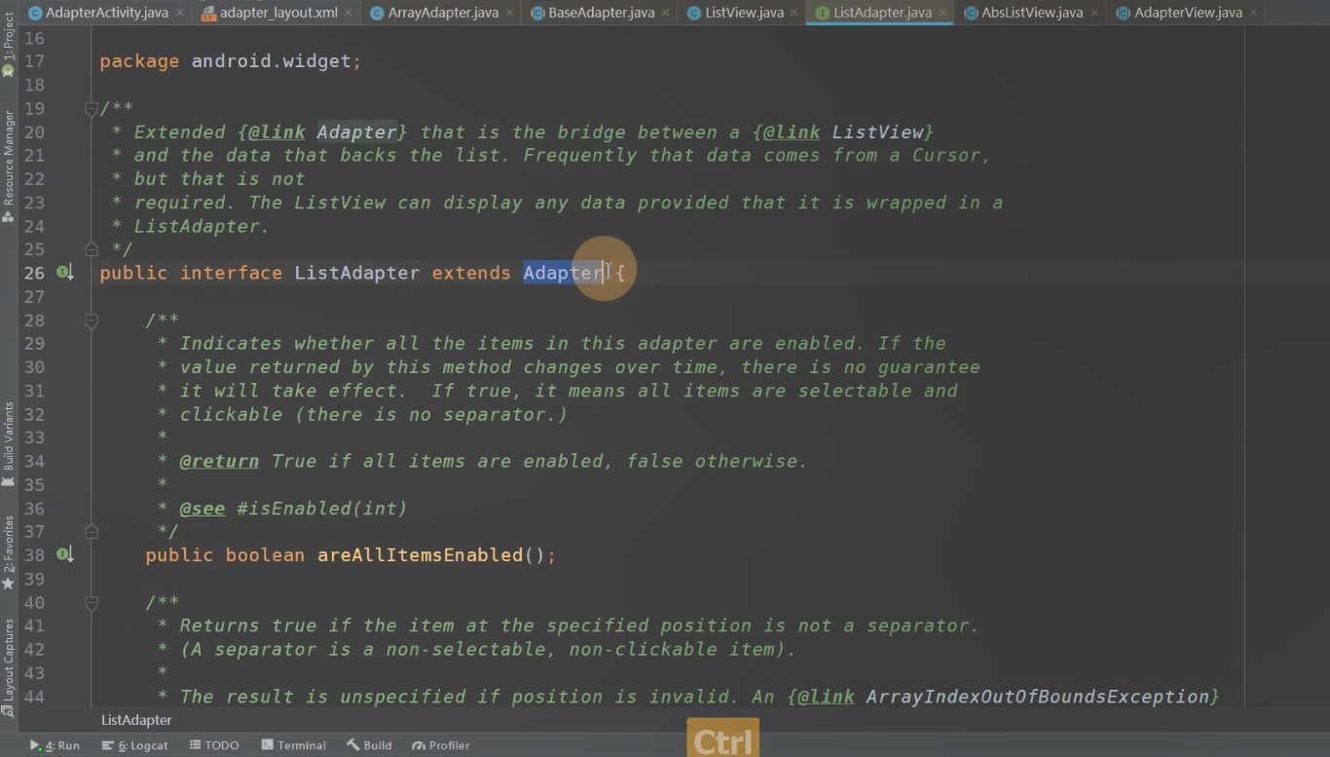Close the AdapterView.java tab

(x=1253, y=14)
